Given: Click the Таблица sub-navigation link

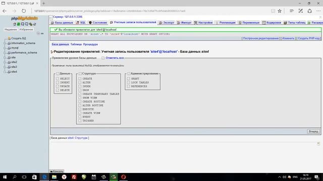Looking at the screenshot, I should coord(76,44).
